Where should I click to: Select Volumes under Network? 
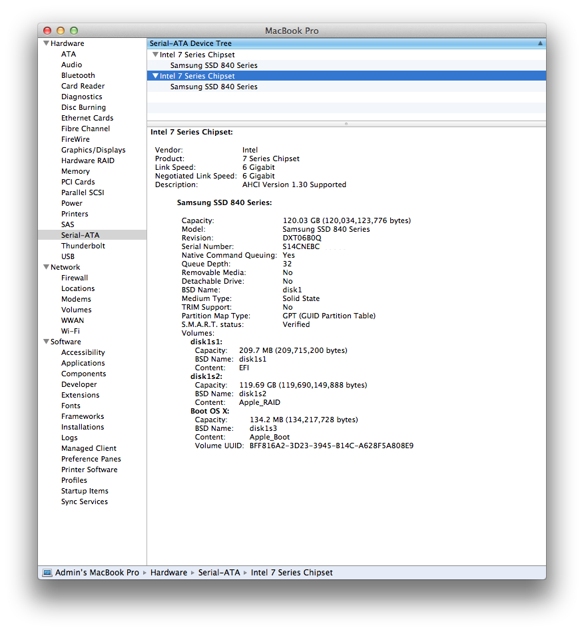77,310
